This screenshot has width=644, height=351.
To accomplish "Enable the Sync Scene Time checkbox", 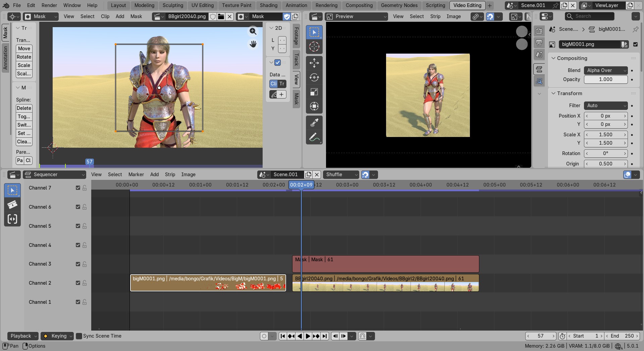I will tap(79, 336).
